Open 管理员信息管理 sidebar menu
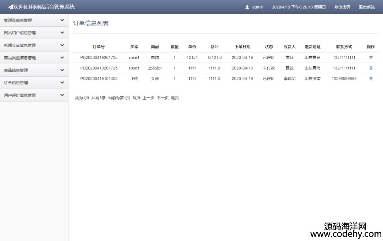 coord(34,20)
